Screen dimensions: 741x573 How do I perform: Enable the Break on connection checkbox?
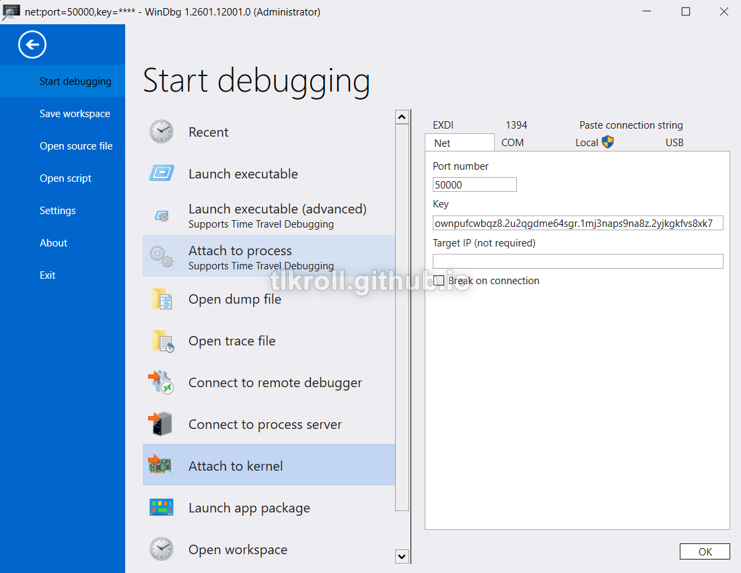click(x=439, y=281)
